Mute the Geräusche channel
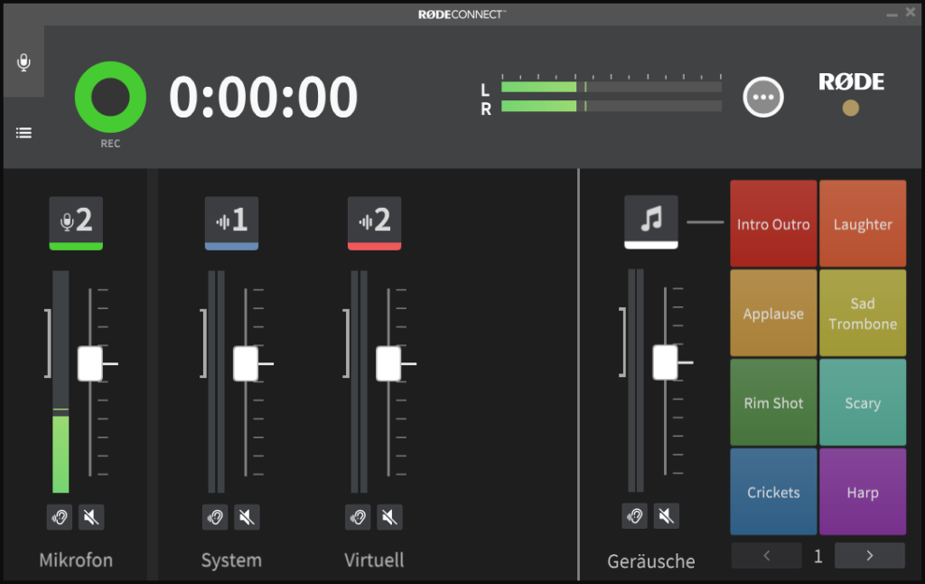Viewport: 925px width, 584px height. pos(666,516)
